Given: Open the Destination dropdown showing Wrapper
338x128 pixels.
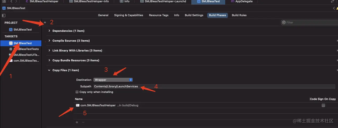Looking at the screenshot, I should 113,80.
